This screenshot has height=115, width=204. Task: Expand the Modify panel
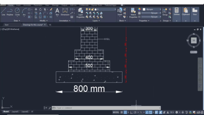pyautogui.click(x=44, y=20)
